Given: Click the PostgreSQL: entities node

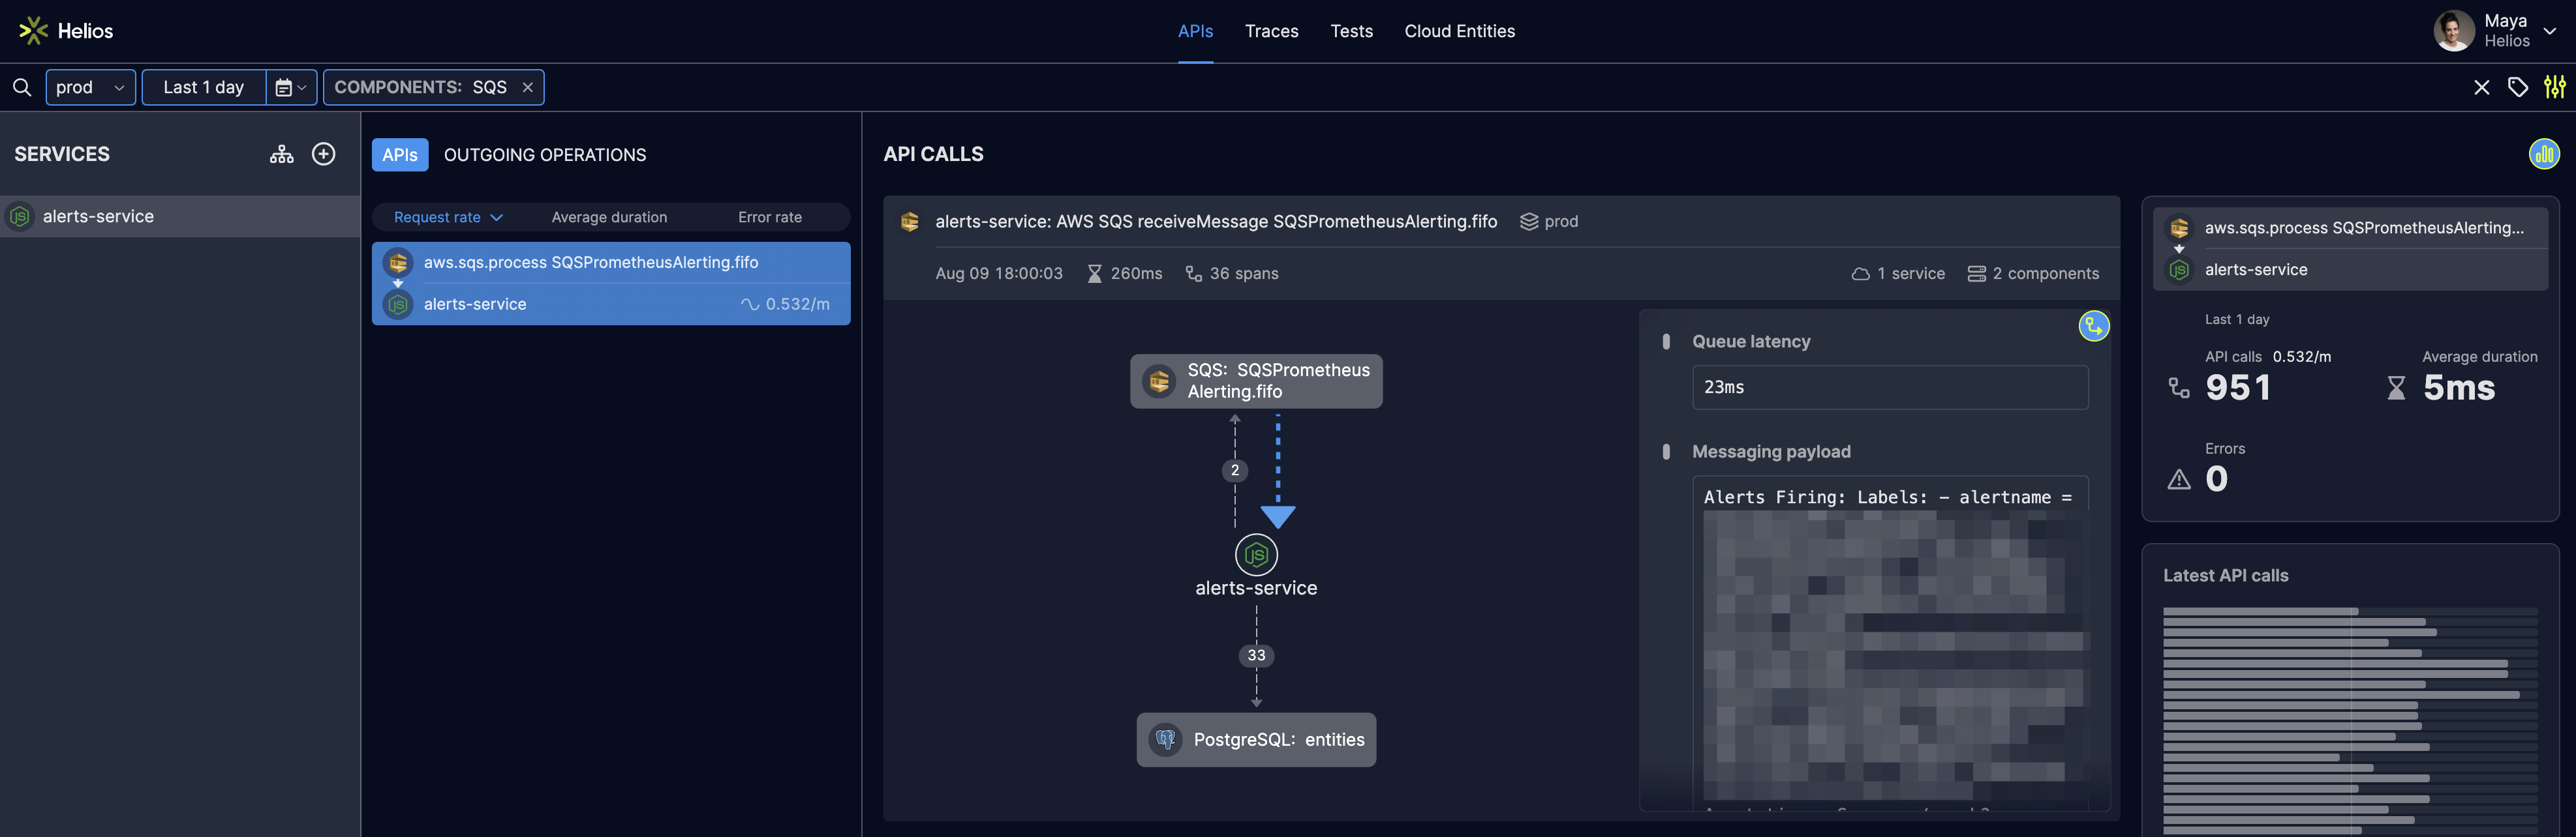Looking at the screenshot, I should click(x=1256, y=740).
